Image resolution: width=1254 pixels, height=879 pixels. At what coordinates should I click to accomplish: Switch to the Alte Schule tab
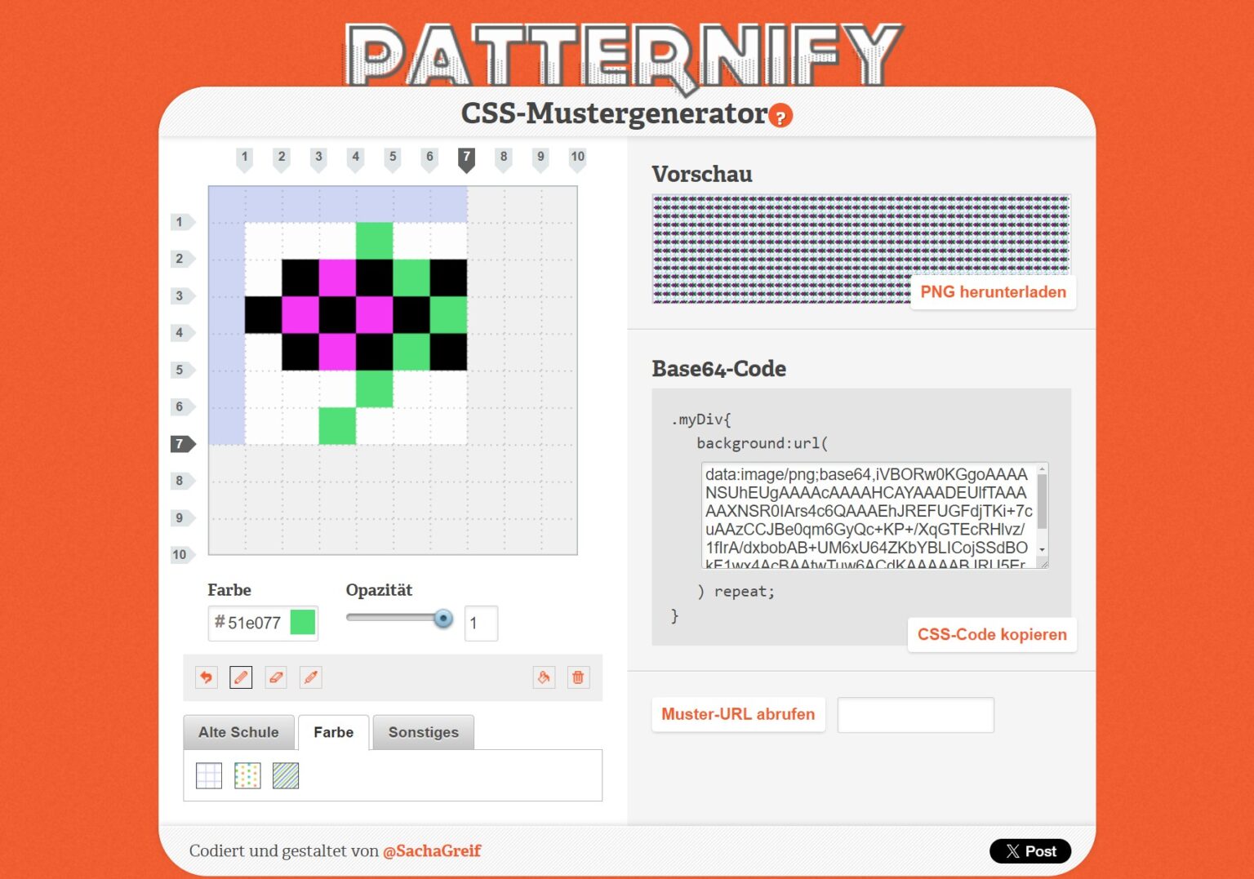[238, 732]
